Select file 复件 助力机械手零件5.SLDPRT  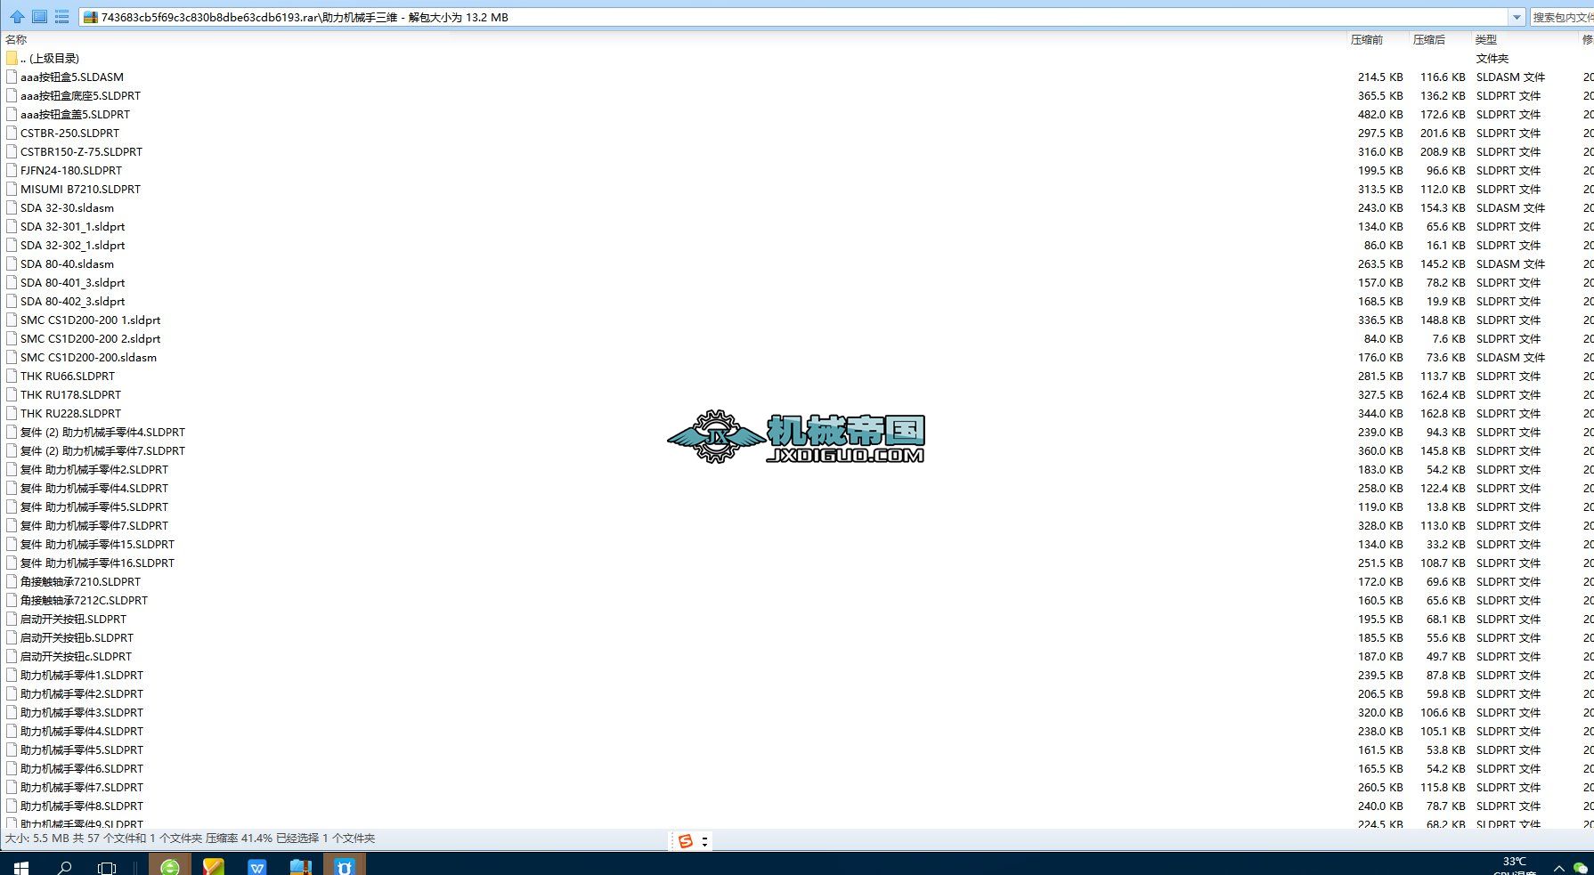[94, 506]
